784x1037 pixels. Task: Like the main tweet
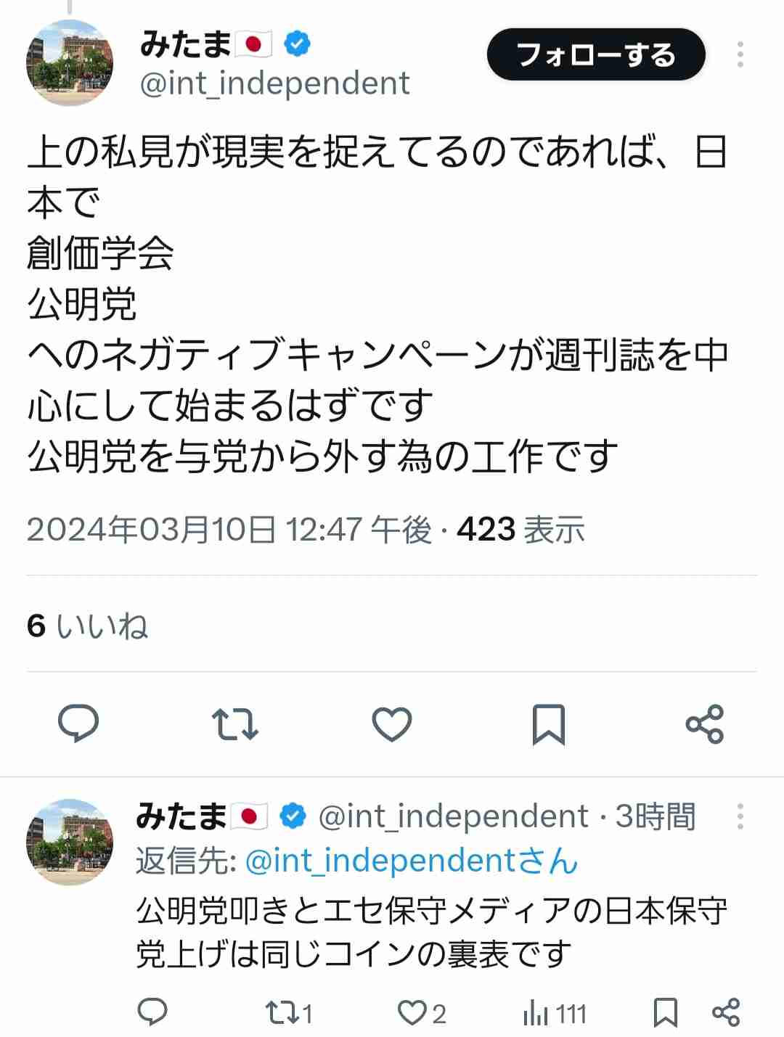coord(392,724)
